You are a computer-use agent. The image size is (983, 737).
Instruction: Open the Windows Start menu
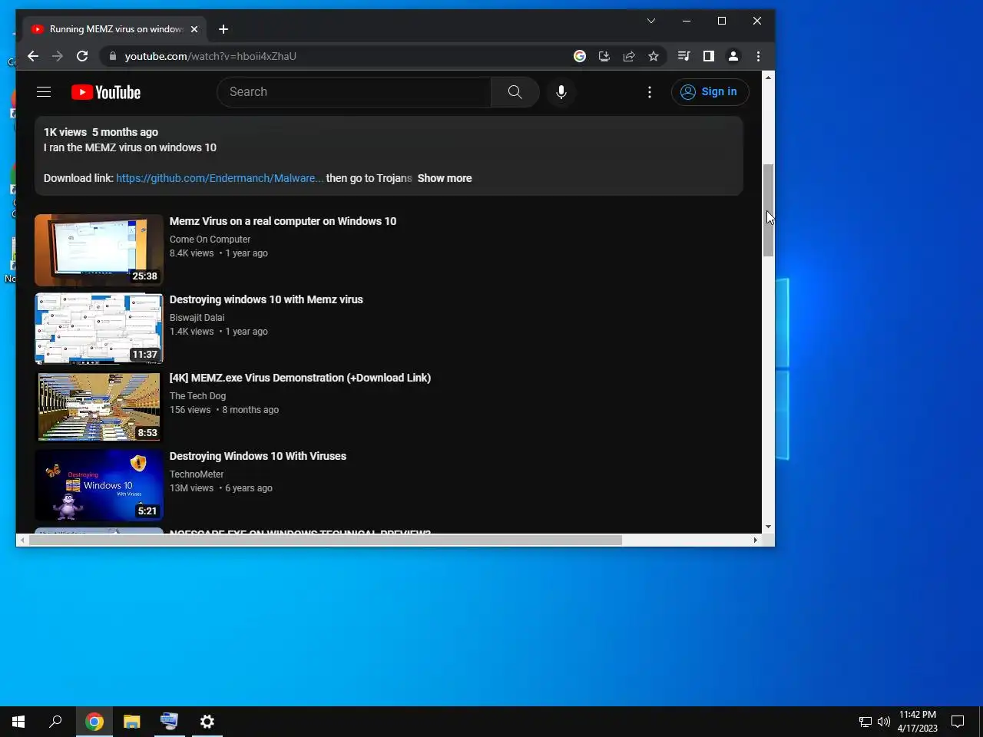click(18, 722)
